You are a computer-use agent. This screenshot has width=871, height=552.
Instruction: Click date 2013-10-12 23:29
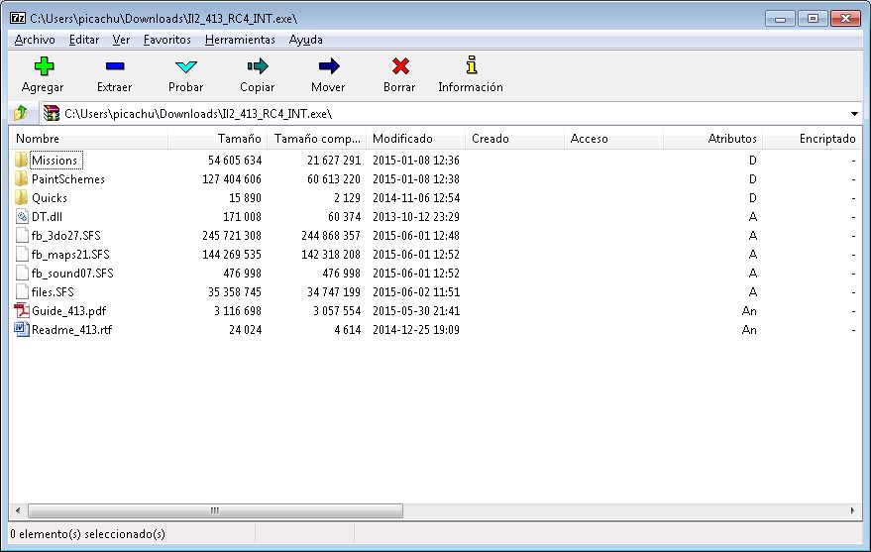click(416, 217)
